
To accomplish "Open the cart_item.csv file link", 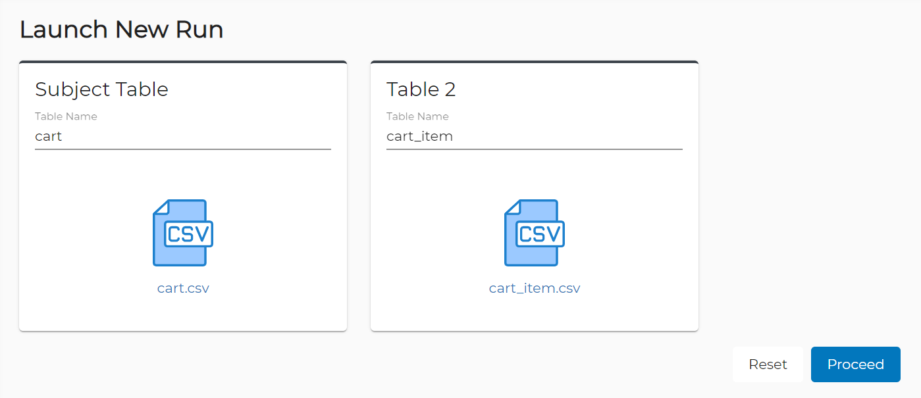I will pyautogui.click(x=535, y=288).
